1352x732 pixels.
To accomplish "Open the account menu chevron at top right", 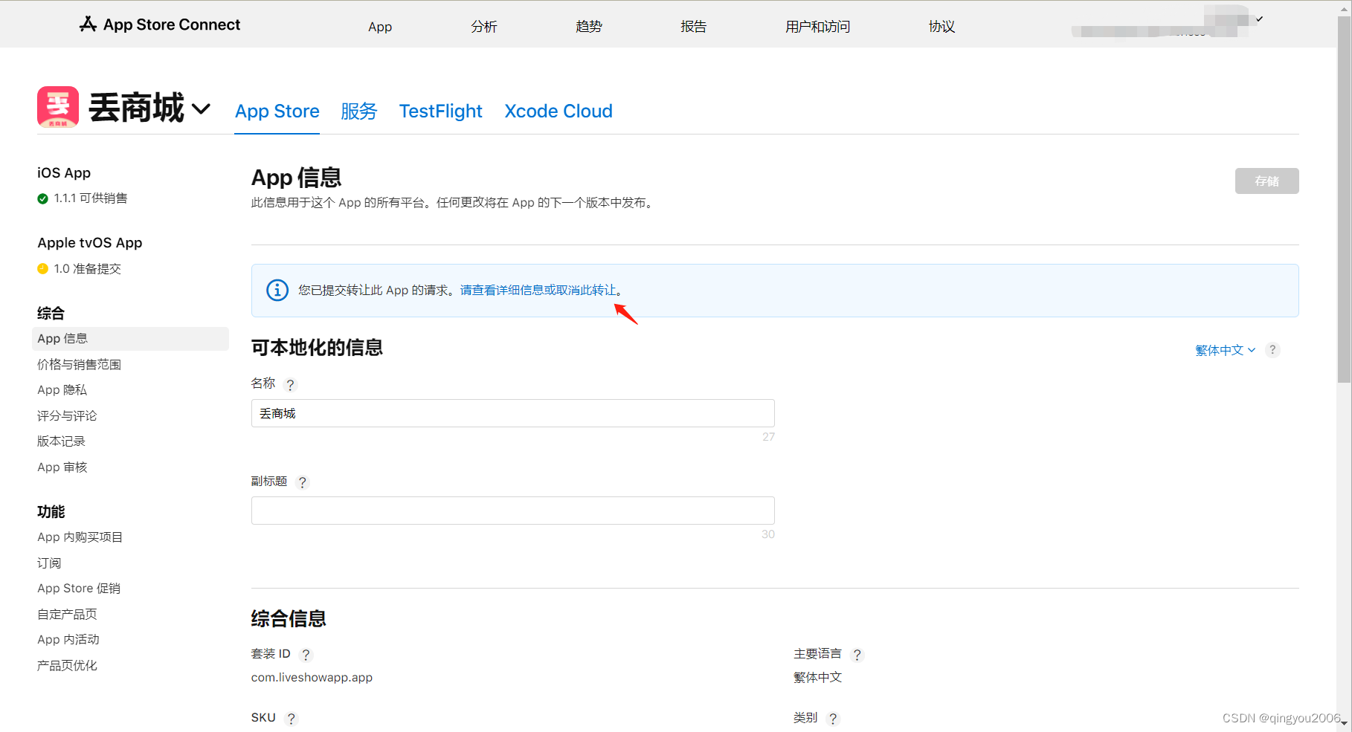I will click(x=1260, y=19).
